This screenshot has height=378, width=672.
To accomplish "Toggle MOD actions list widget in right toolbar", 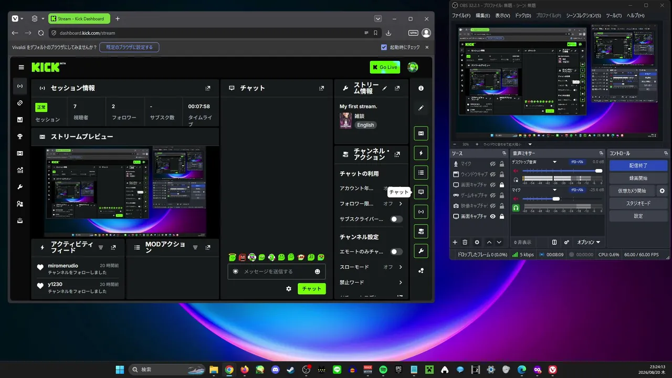I will [x=421, y=172].
